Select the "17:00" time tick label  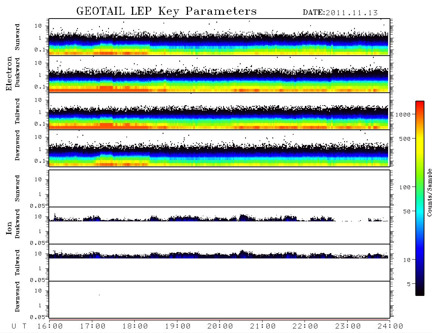[93, 327]
